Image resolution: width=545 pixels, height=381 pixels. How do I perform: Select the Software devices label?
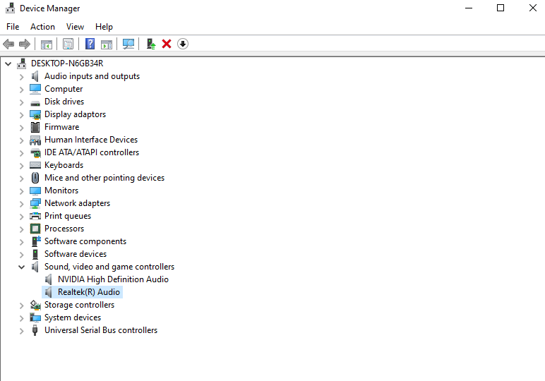(76, 254)
